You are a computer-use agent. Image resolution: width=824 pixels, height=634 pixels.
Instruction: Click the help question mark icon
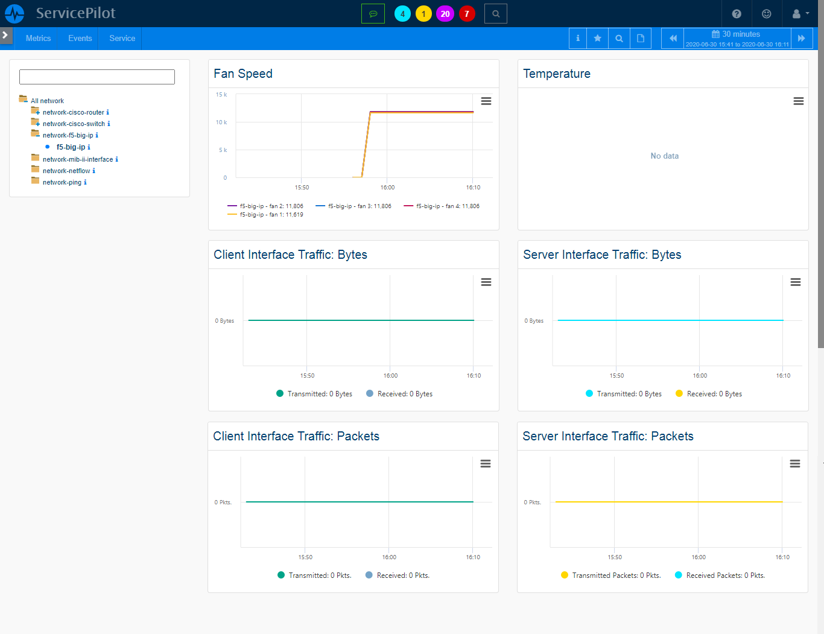737,13
